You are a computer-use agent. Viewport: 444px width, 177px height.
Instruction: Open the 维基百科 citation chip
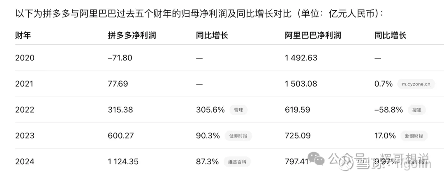tap(237, 162)
